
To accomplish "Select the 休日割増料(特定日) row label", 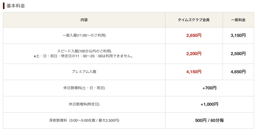I will click(x=84, y=104).
